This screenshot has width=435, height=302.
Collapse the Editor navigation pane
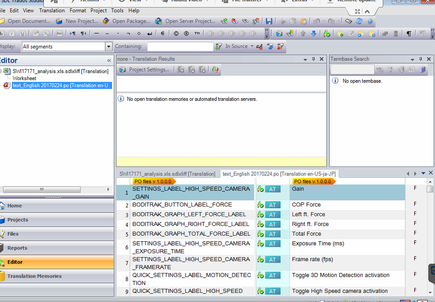click(x=109, y=61)
